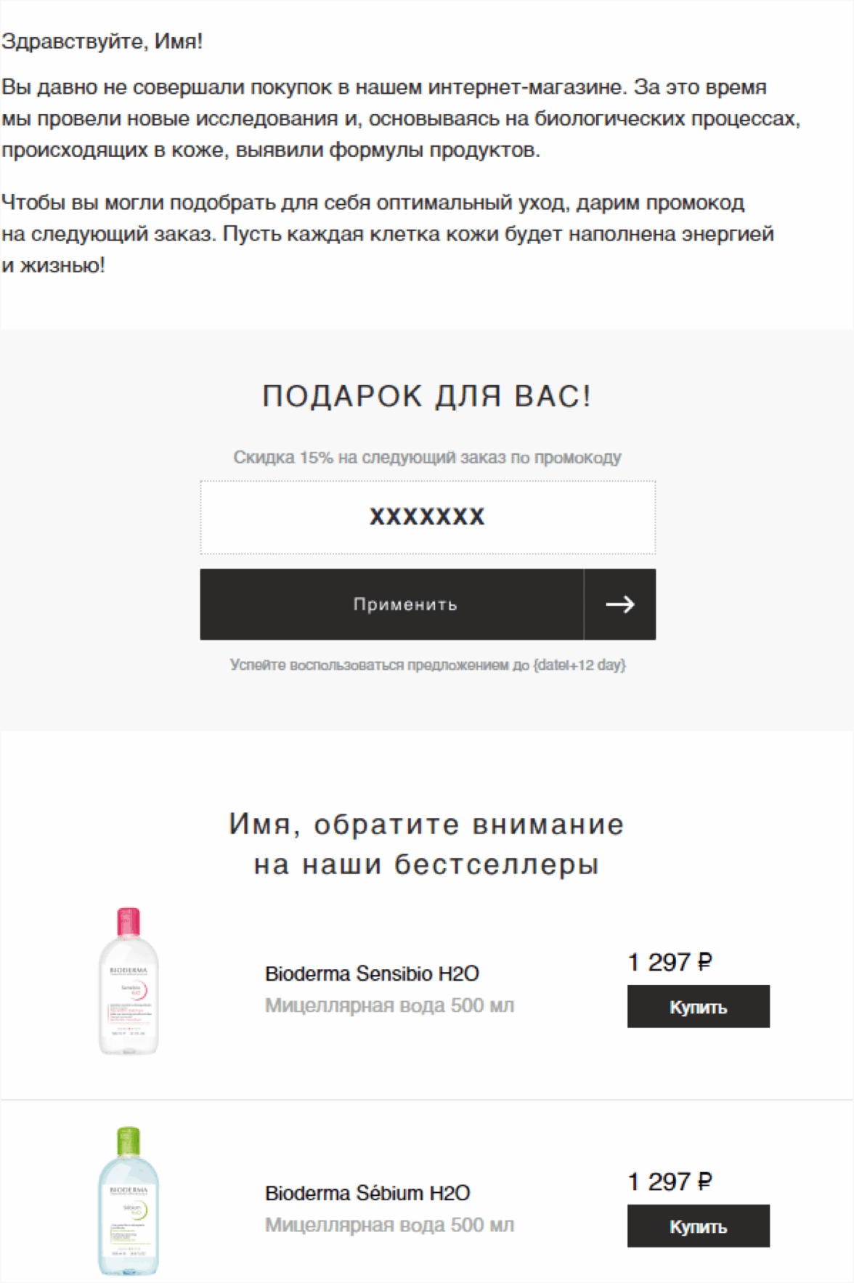Viewport: 854px width, 1283px height.
Task: Click the paragraph starting Чтобы вы могли
Action: [x=388, y=233]
